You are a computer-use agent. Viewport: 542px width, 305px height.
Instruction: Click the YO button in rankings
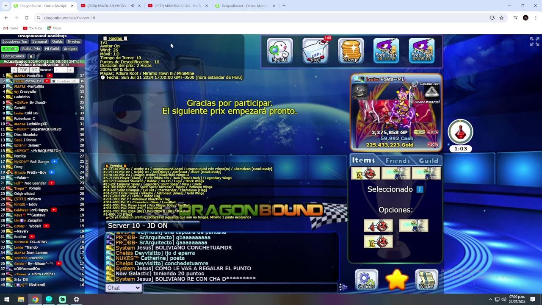[x=35, y=70]
